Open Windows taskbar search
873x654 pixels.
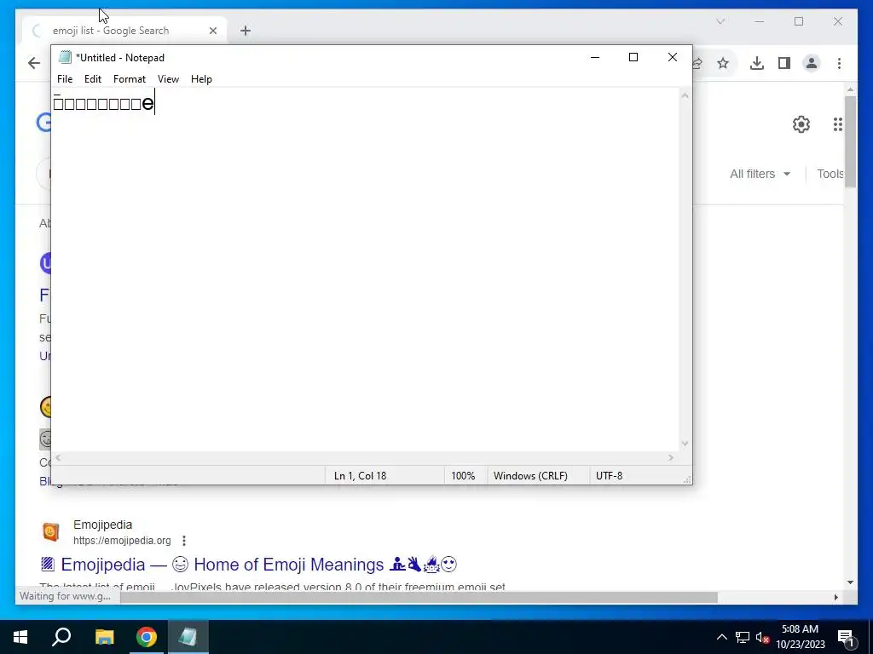click(61, 637)
